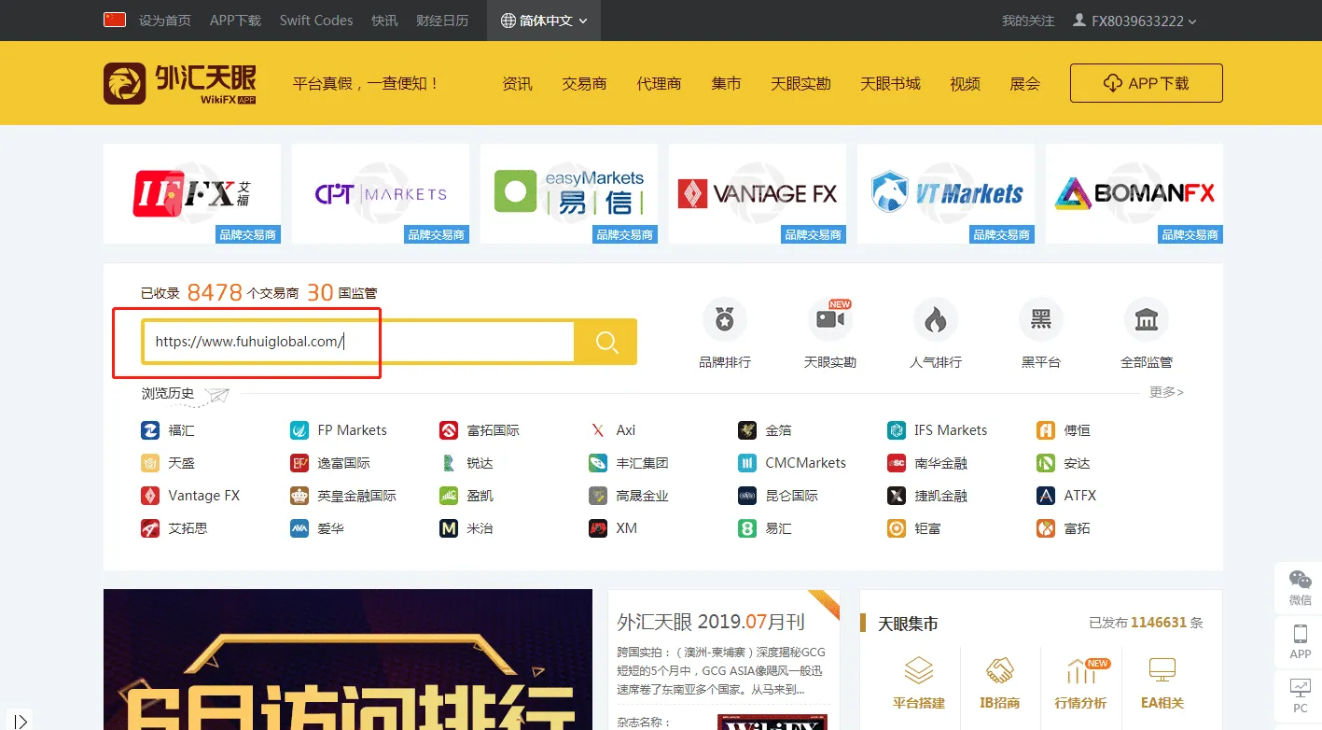The image size is (1322, 730).
Task: Open the 6月访问排行 banner image
Action: tap(348, 659)
